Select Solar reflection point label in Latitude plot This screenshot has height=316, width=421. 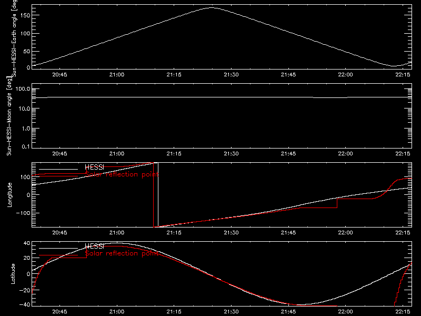(122, 253)
